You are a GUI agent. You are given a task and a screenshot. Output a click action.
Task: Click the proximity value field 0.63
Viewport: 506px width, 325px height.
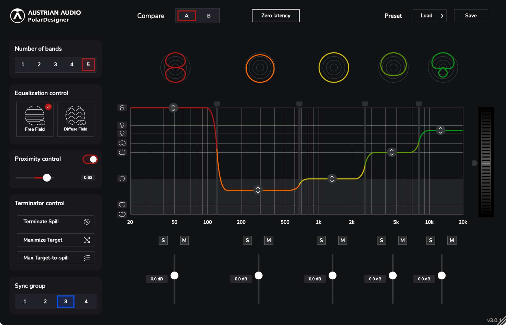(88, 178)
